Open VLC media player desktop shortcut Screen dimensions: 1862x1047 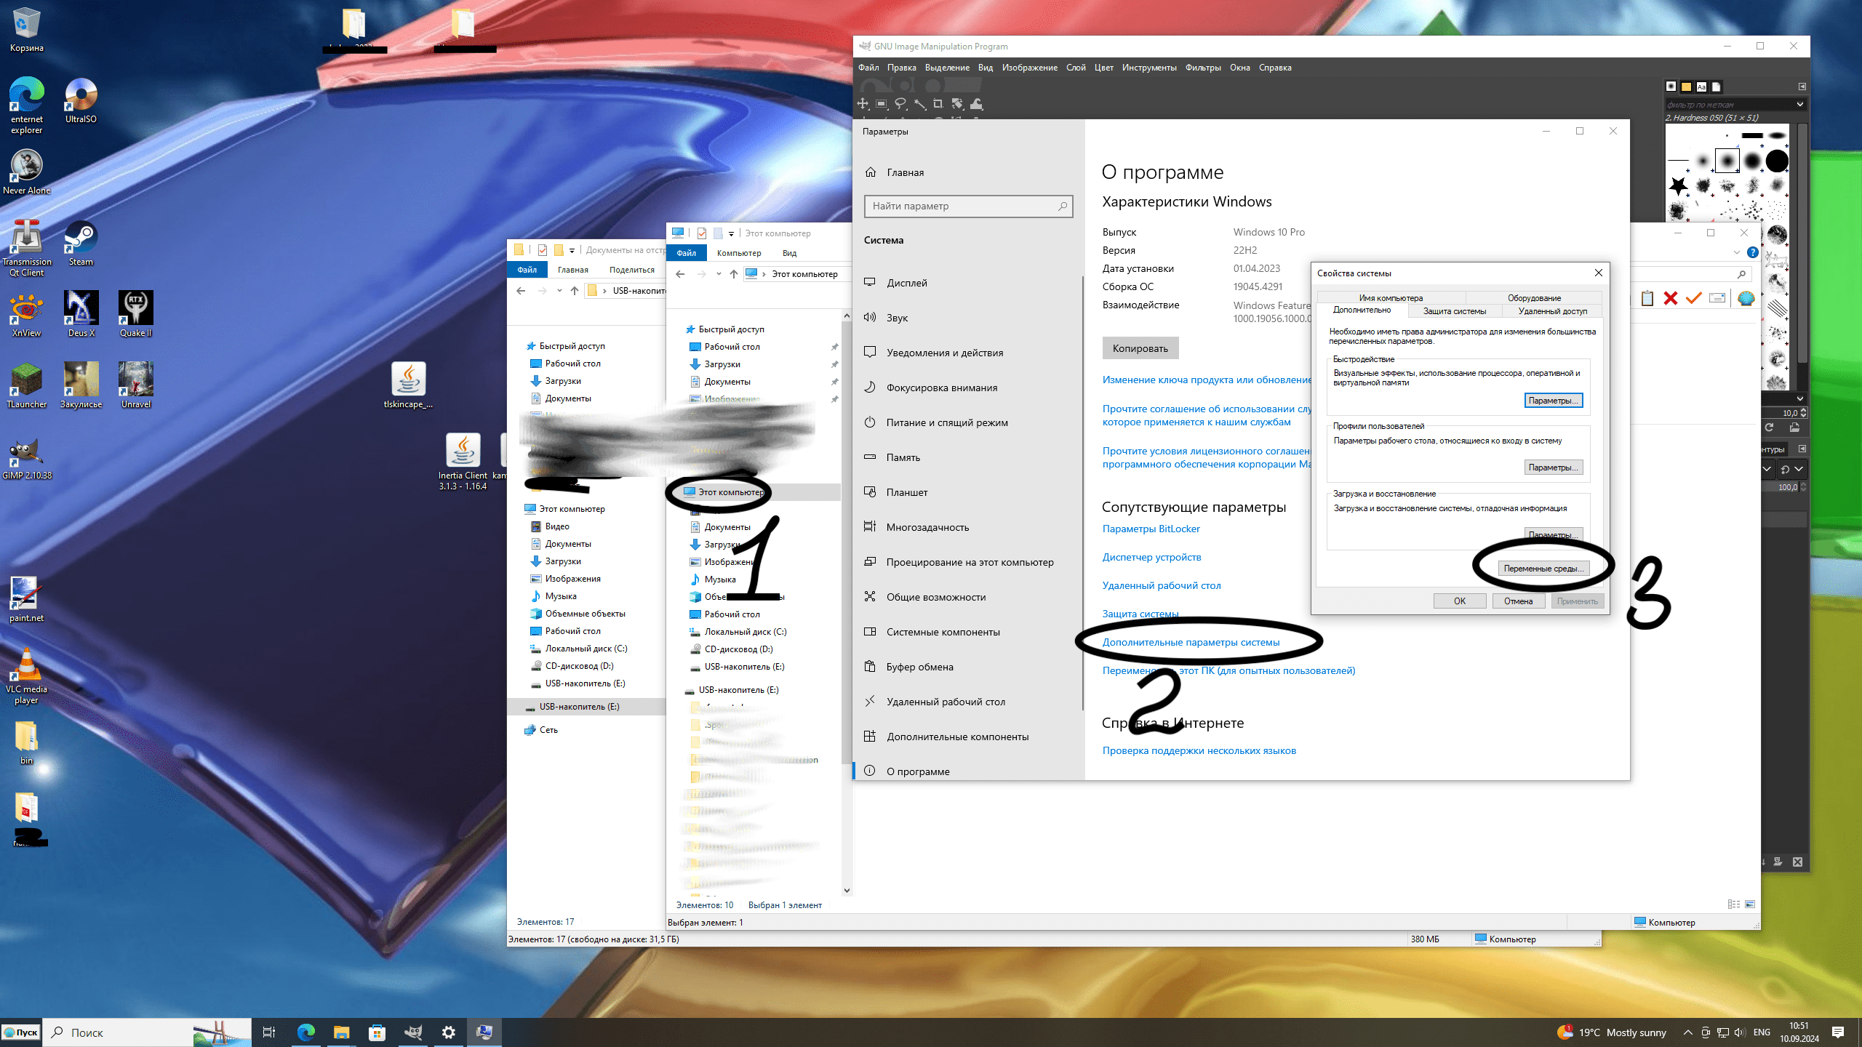click(27, 676)
